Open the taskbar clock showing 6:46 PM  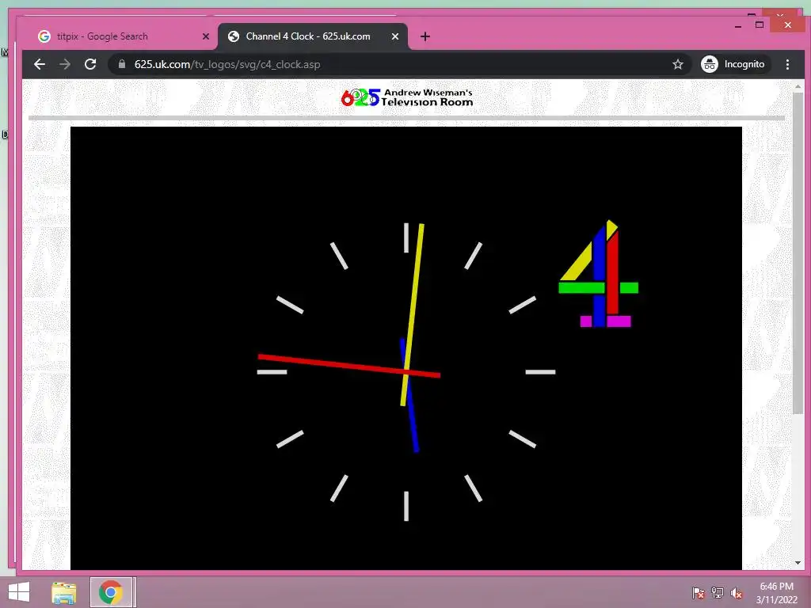[776, 593]
